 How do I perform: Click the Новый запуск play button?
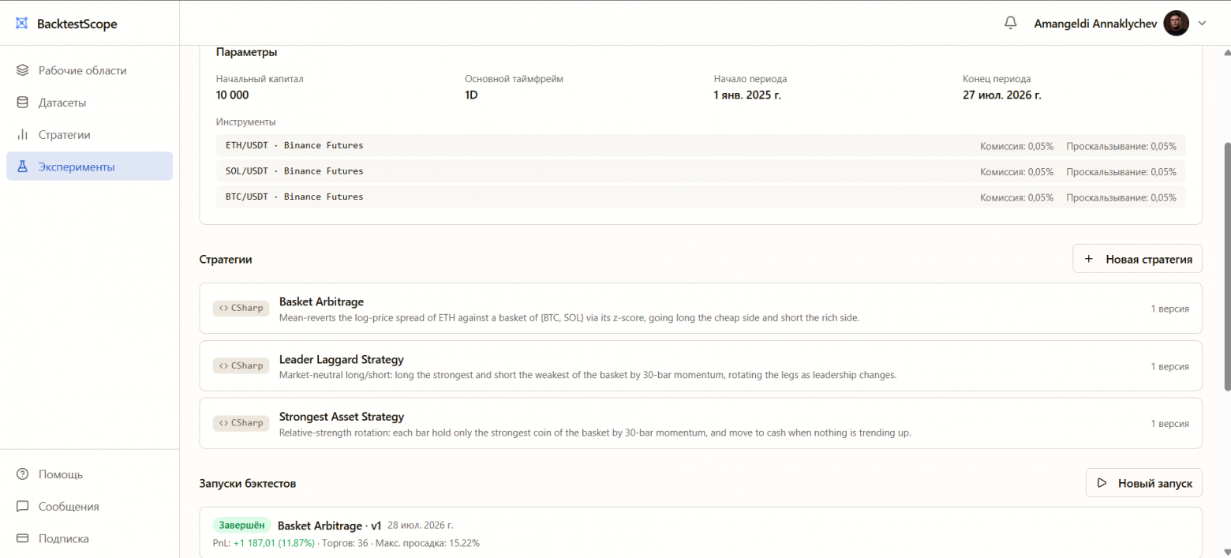[1144, 483]
